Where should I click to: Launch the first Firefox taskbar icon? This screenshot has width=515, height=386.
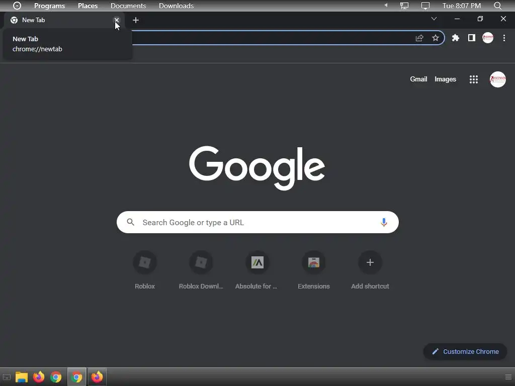point(39,377)
